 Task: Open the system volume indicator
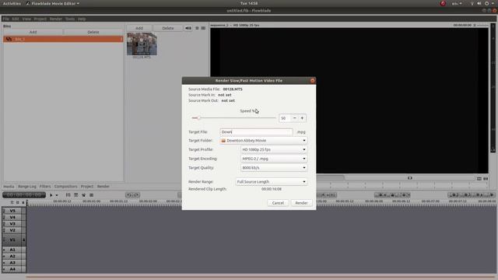[479, 3]
